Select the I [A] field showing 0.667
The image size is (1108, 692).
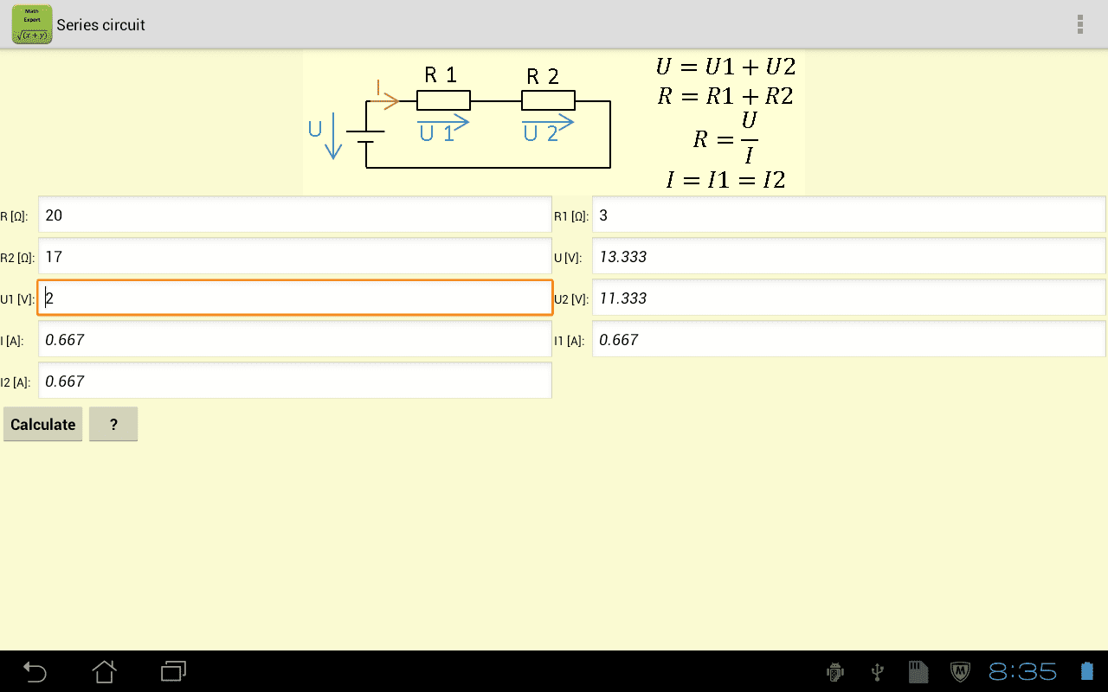pos(295,339)
